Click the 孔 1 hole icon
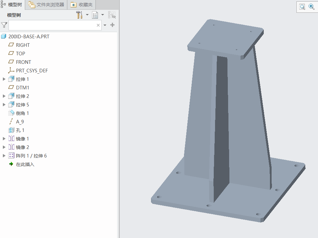Screen dimensions: 318x238 coord(11,130)
